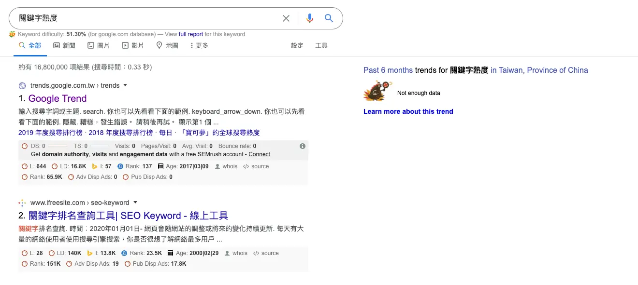The height and width of the screenshot is (285, 638).
Task: Open 工具 search tools
Action: [x=321, y=45]
